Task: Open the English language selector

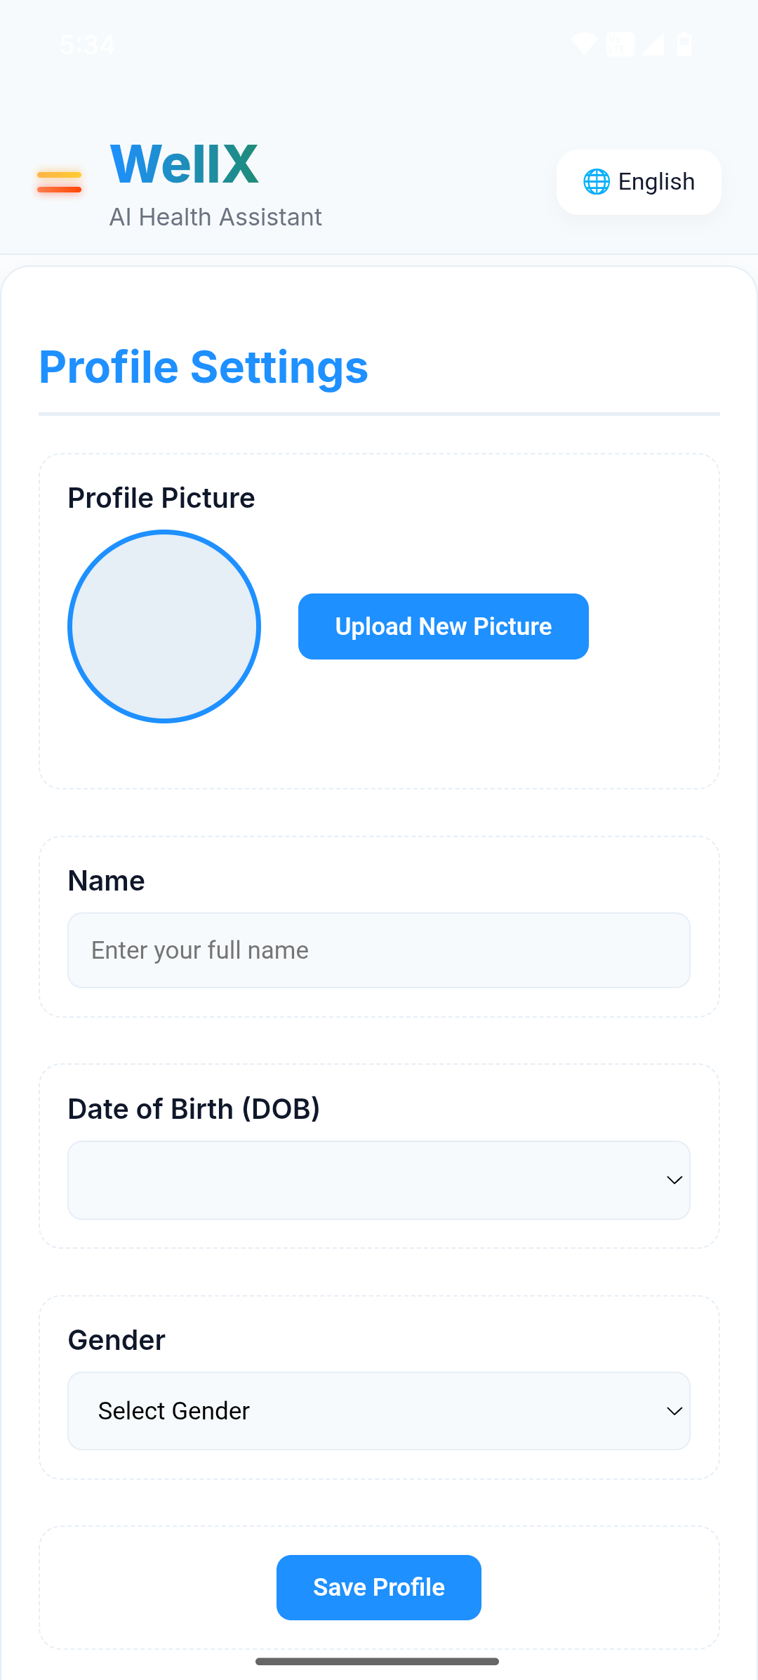Action: tap(639, 182)
